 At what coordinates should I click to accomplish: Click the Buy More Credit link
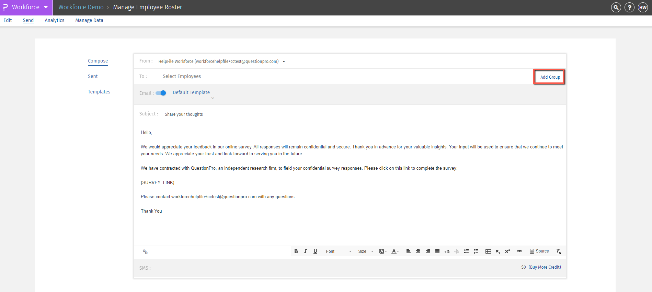[x=545, y=267]
